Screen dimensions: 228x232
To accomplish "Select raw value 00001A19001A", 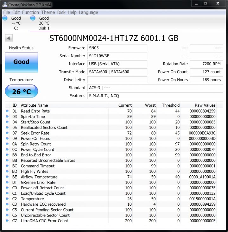I will point(202,177).
